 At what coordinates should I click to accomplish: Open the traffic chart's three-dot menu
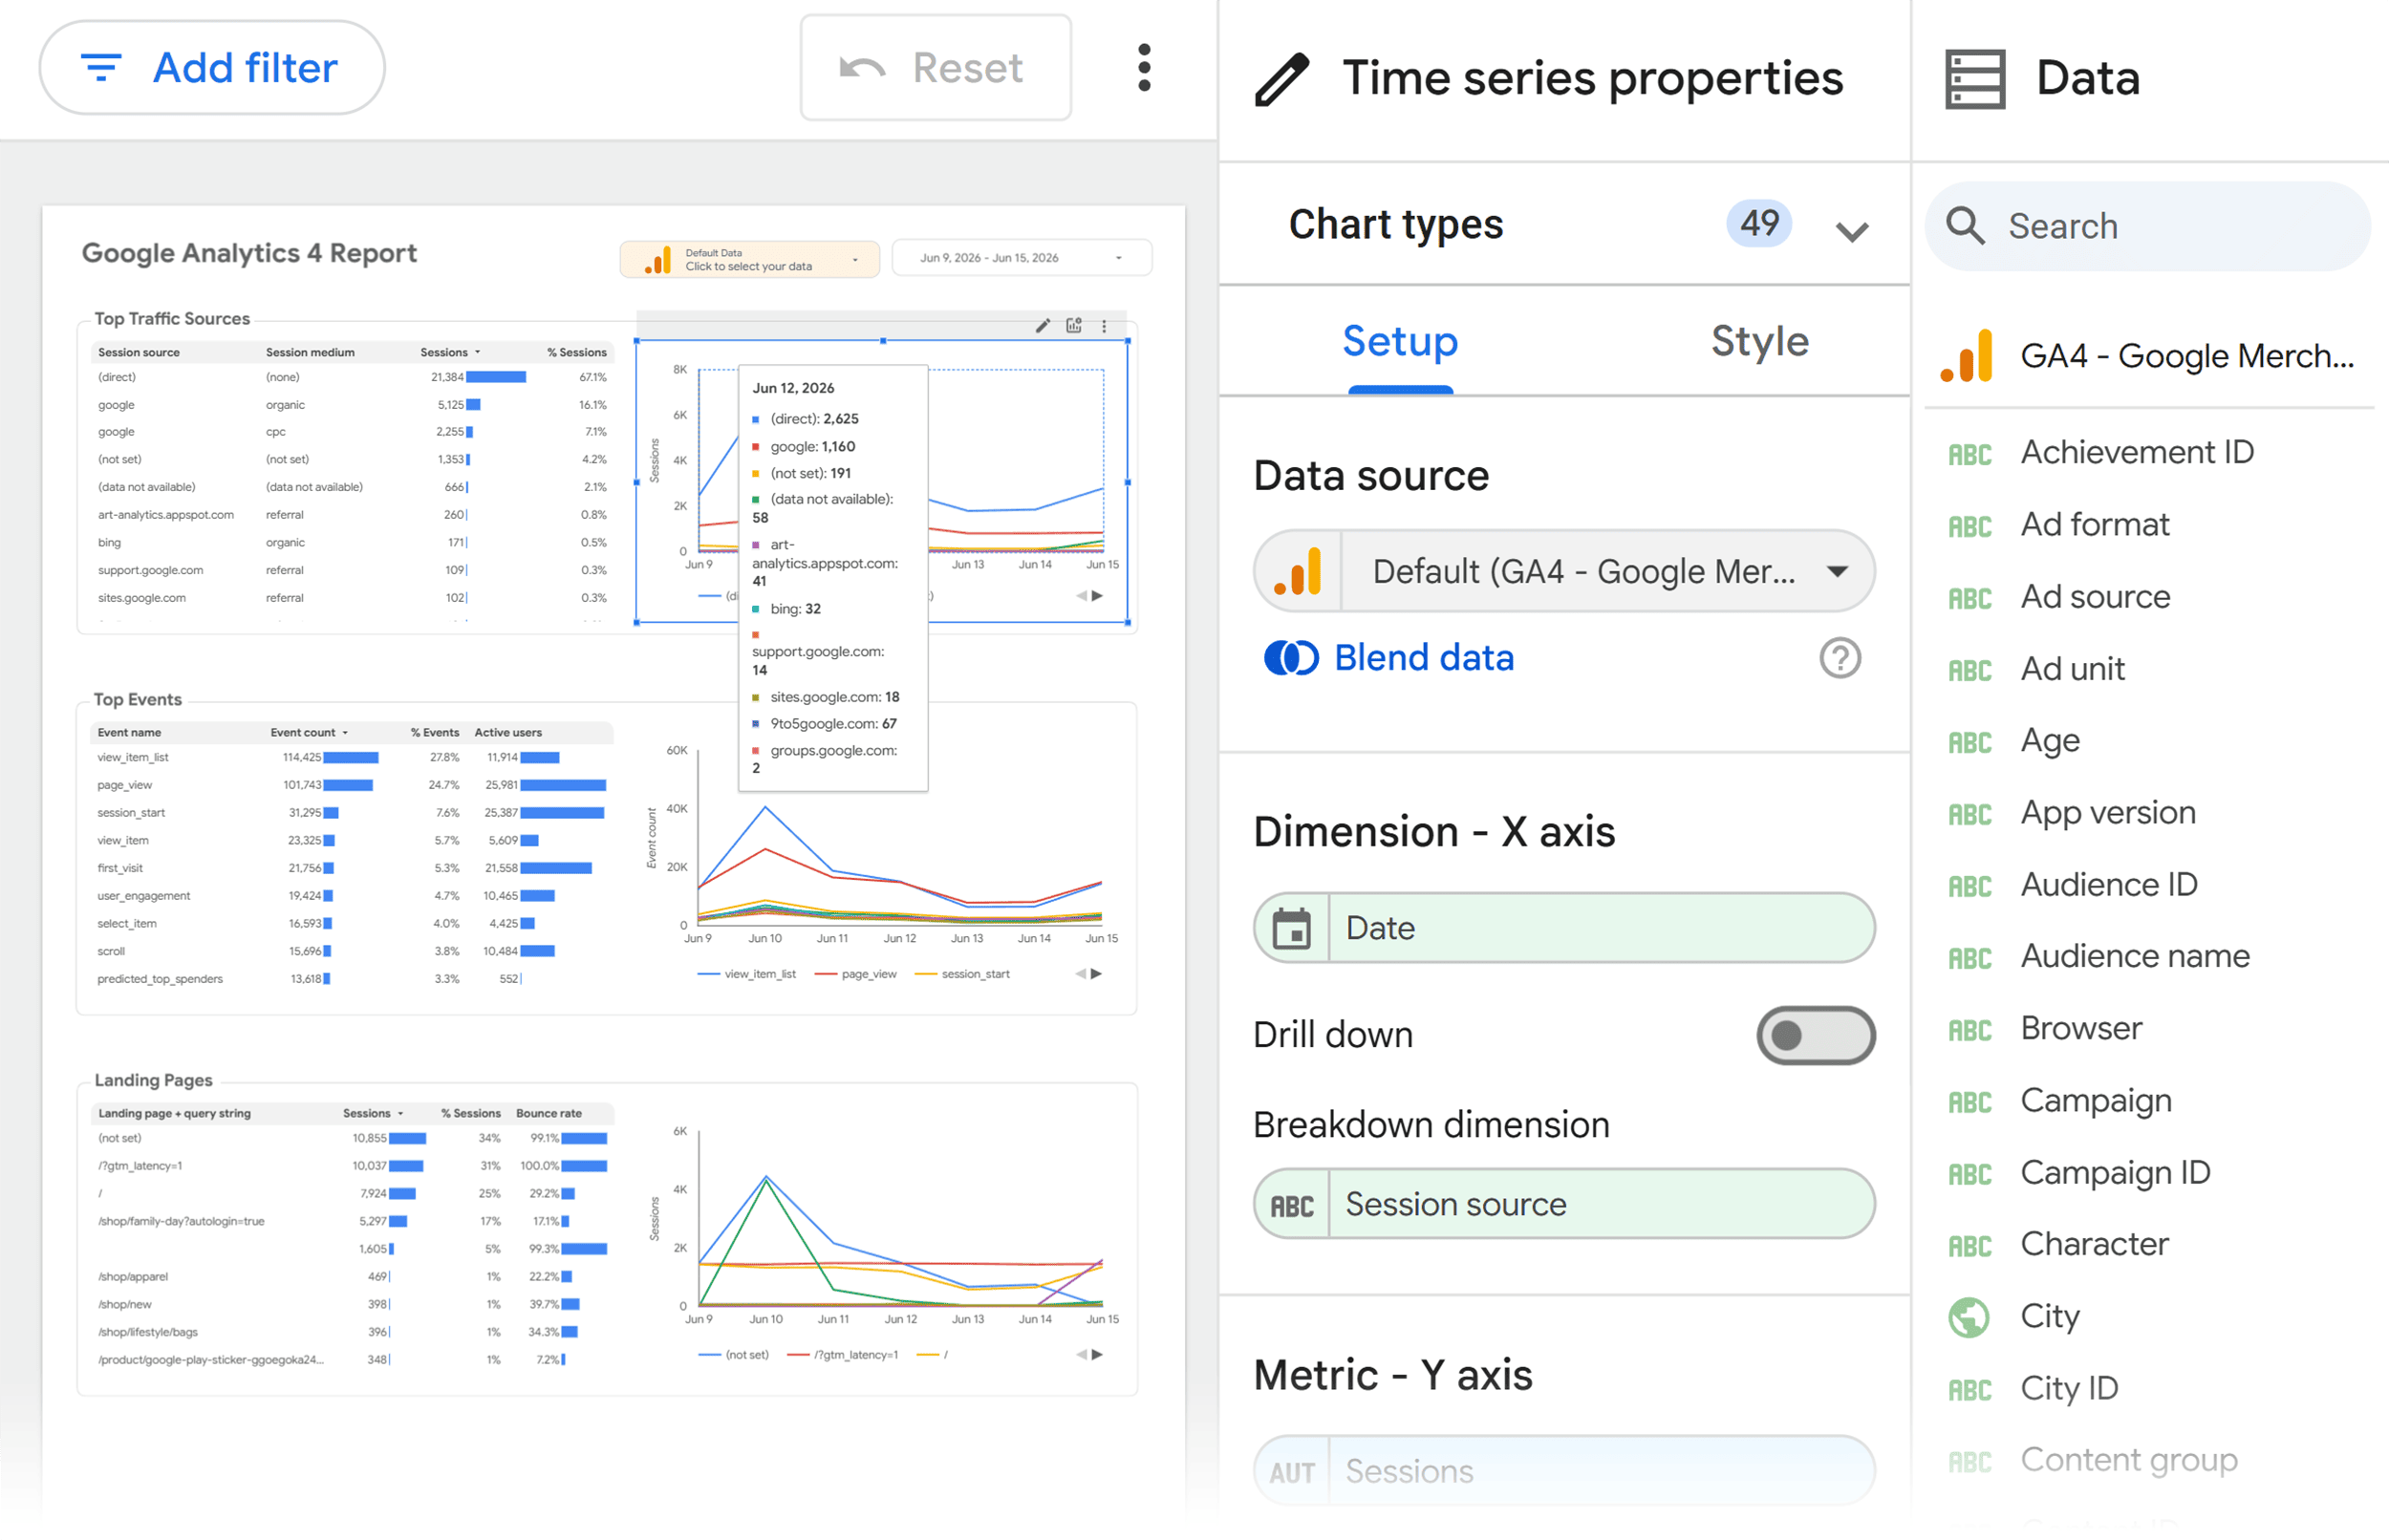[1104, 326]
